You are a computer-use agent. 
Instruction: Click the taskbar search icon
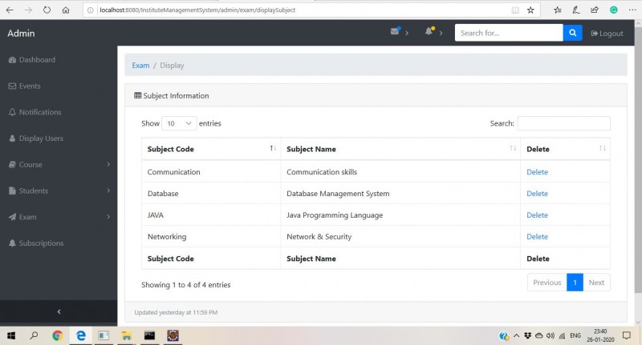pyautogui.click(x=34, y=335)
